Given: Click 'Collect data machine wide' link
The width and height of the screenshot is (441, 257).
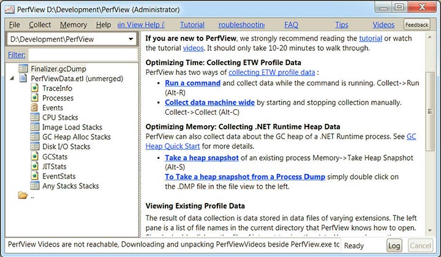Looking at the screenshot, I should point(210,102).
